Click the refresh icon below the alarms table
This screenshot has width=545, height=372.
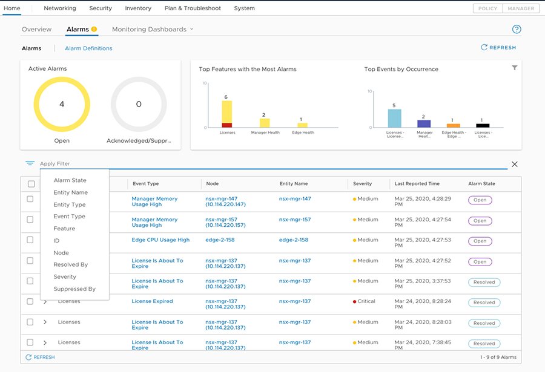(x=29, y=357)
